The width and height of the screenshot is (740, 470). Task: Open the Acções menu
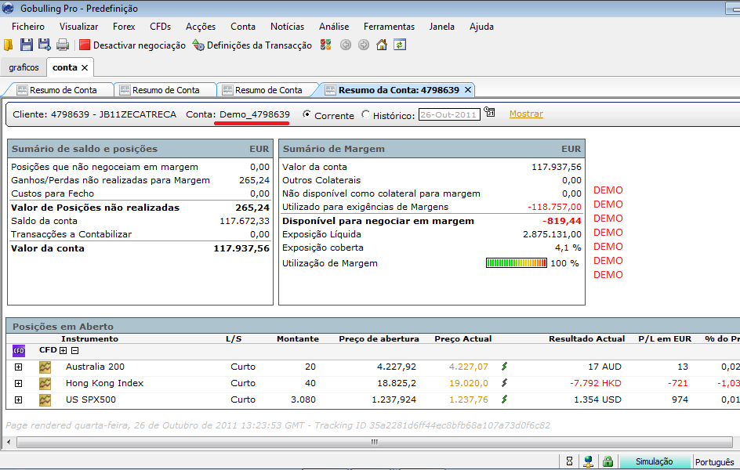[x=201, y=27]
